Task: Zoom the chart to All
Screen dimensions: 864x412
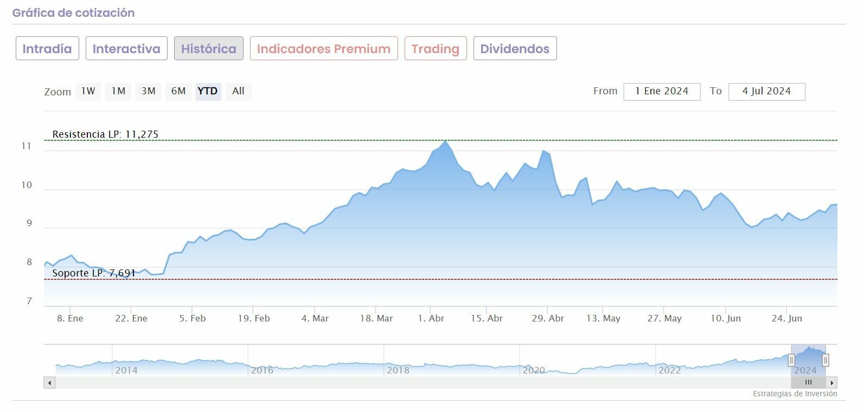Action: (238, 91)
